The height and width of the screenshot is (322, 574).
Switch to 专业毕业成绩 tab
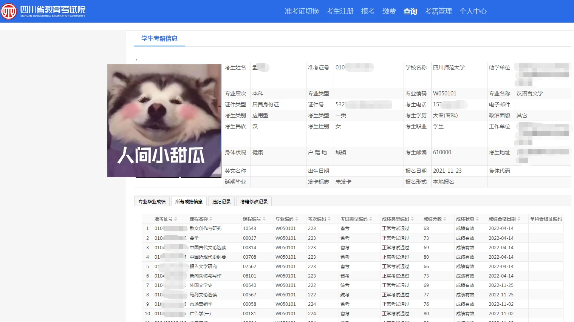(152, 201)
